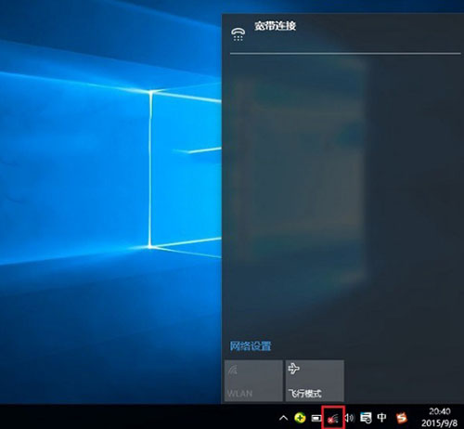This screenshot has height=429, width=464.
Task: Click the battery icon in the system tray
Action: [x=316, y=419]
